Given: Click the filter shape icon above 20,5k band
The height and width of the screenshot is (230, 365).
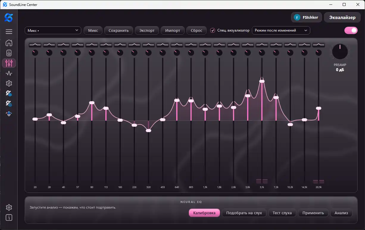Looking at the screenshot, I should (x=319, y=45).
